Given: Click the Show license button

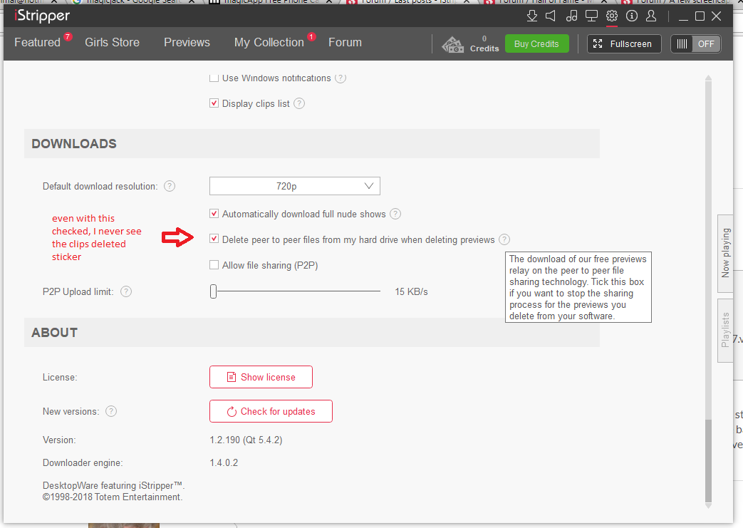Looking at the screenshot, I should point(261,377).
